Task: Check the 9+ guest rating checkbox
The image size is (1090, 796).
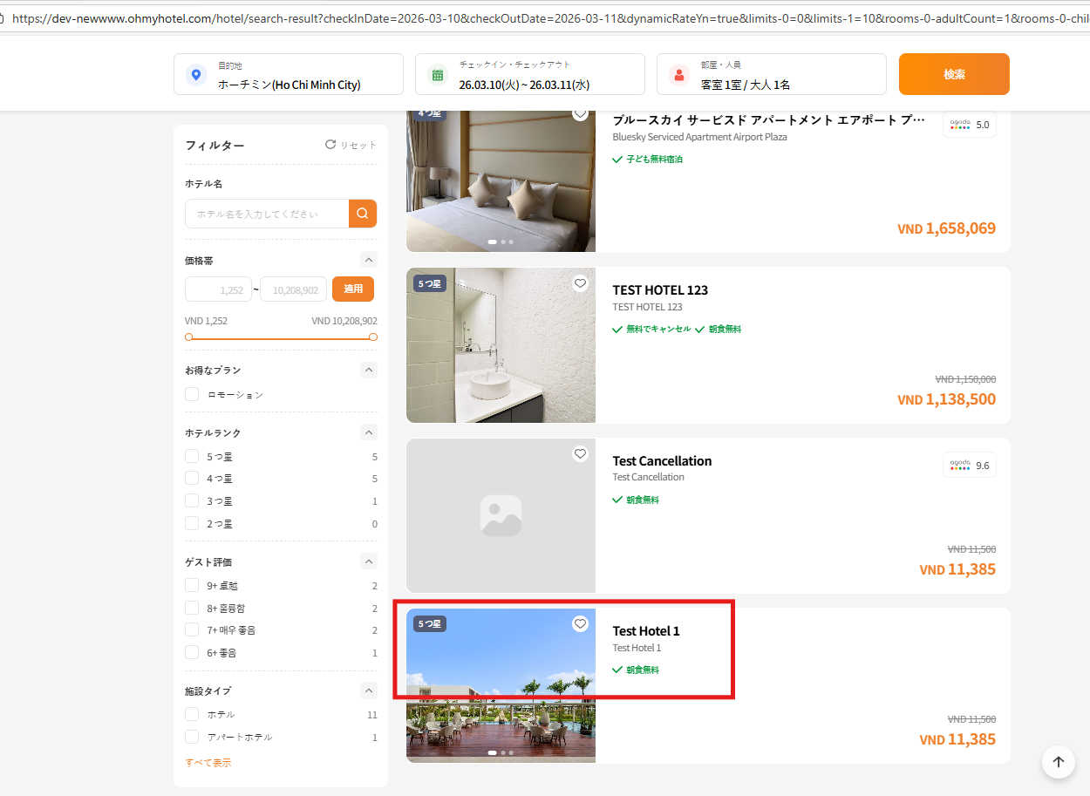Action: (192, 585)
